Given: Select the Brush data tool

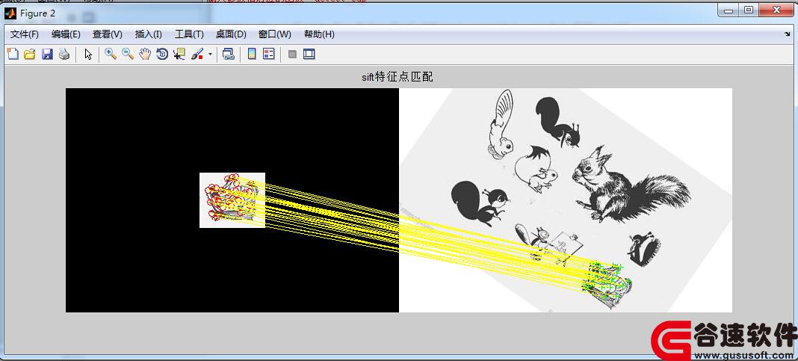Looking at the screenshot, I should (197, 54).
